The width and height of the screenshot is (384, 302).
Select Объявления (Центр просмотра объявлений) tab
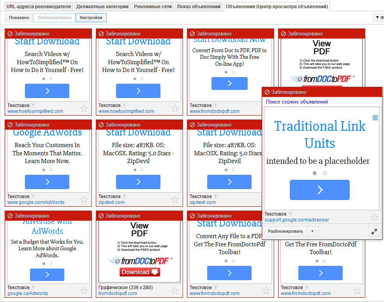pos(277,7)
